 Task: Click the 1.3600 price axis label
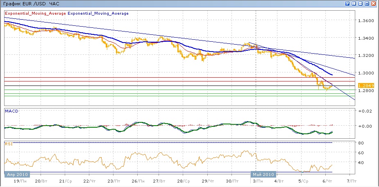click(365, 21)
